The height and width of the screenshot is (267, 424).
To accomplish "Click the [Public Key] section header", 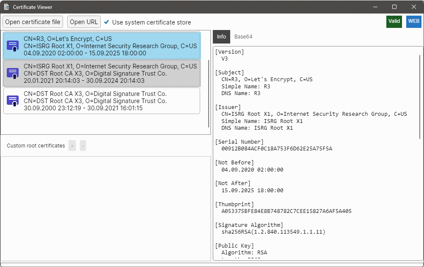I will click(234, 246).
